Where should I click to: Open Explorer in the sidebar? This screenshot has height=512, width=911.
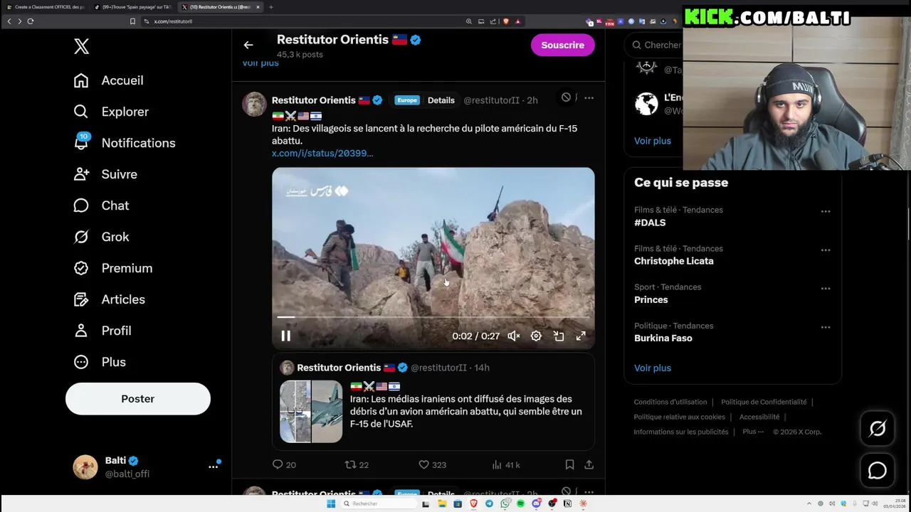pos(111,112)
